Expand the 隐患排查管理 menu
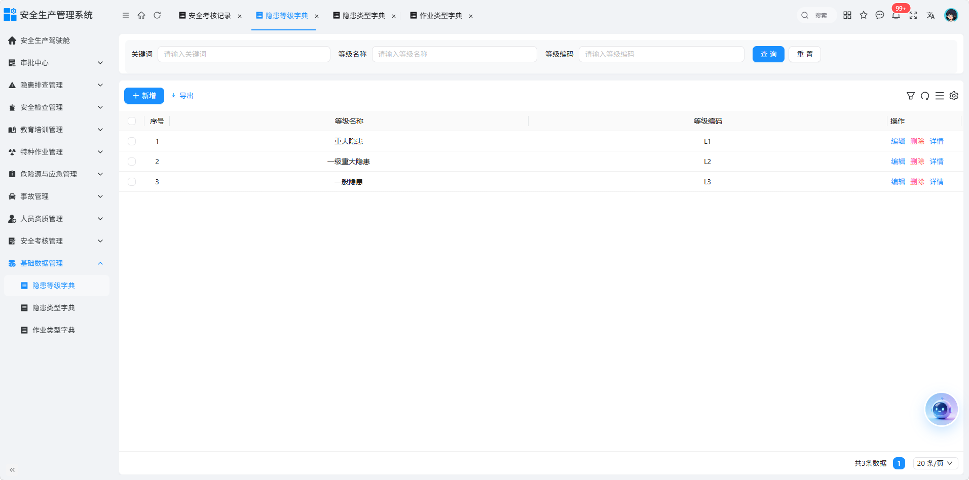 pos(56,85)
